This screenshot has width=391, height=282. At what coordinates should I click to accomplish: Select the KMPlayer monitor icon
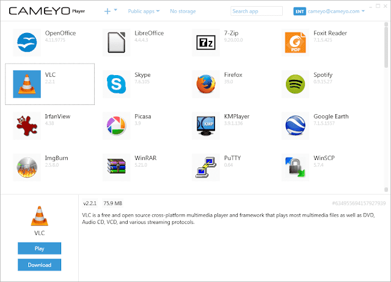pyautogui.click(x=206, y=126)
